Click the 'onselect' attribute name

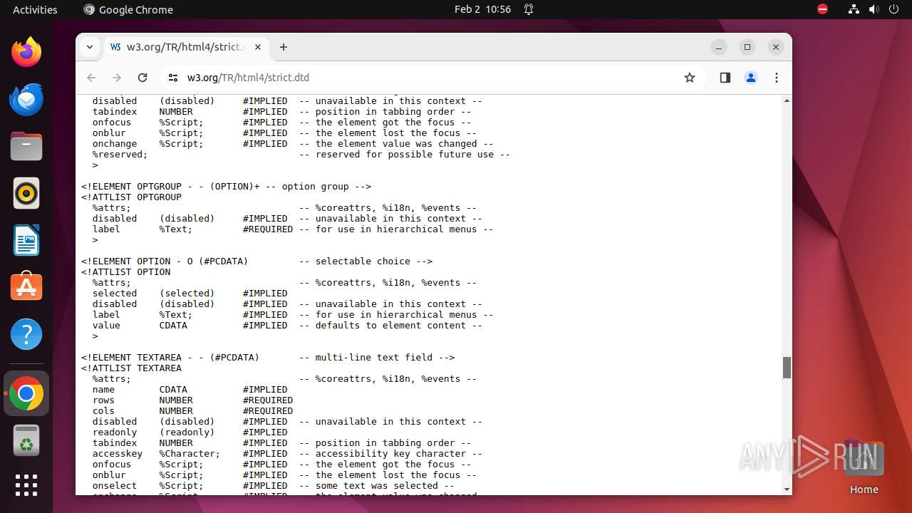[115, 486]
